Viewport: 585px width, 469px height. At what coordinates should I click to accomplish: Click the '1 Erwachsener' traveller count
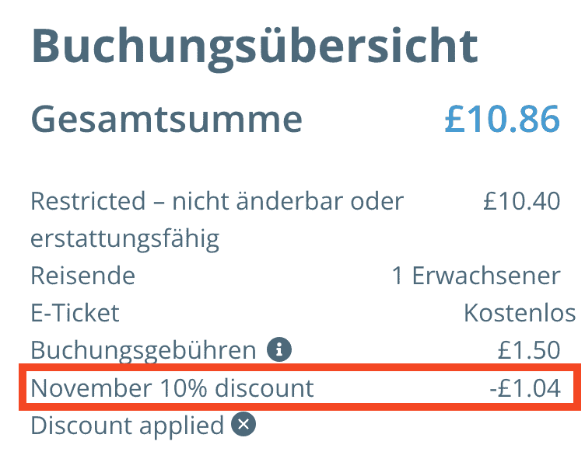coord(476,276)
